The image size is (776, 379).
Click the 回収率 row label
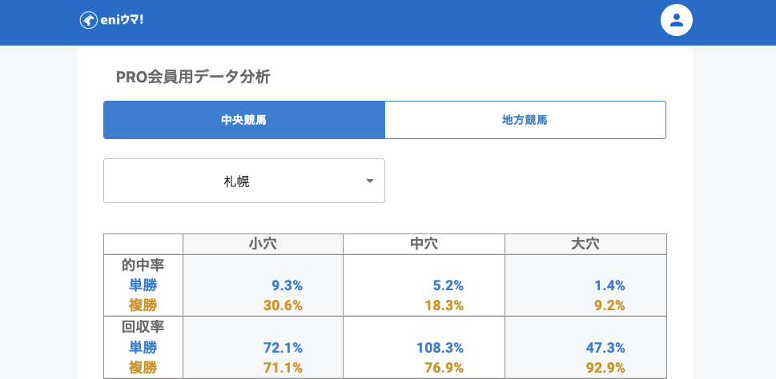143,327
